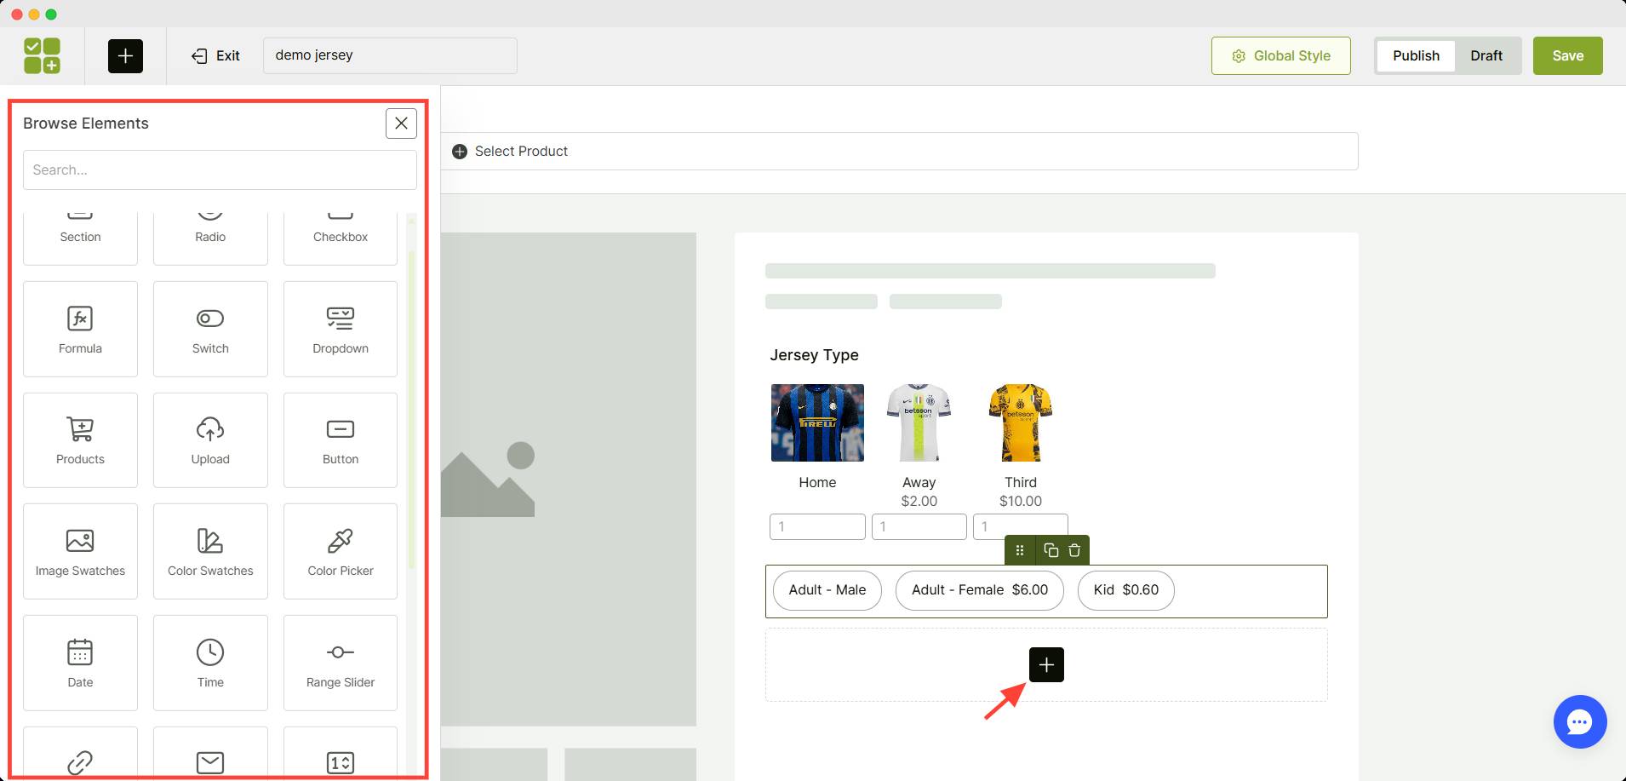Viewport: 1626px width, 781px height.
Task: Edit the 'demo jersey' title field
Action: [x=390, y=55]
